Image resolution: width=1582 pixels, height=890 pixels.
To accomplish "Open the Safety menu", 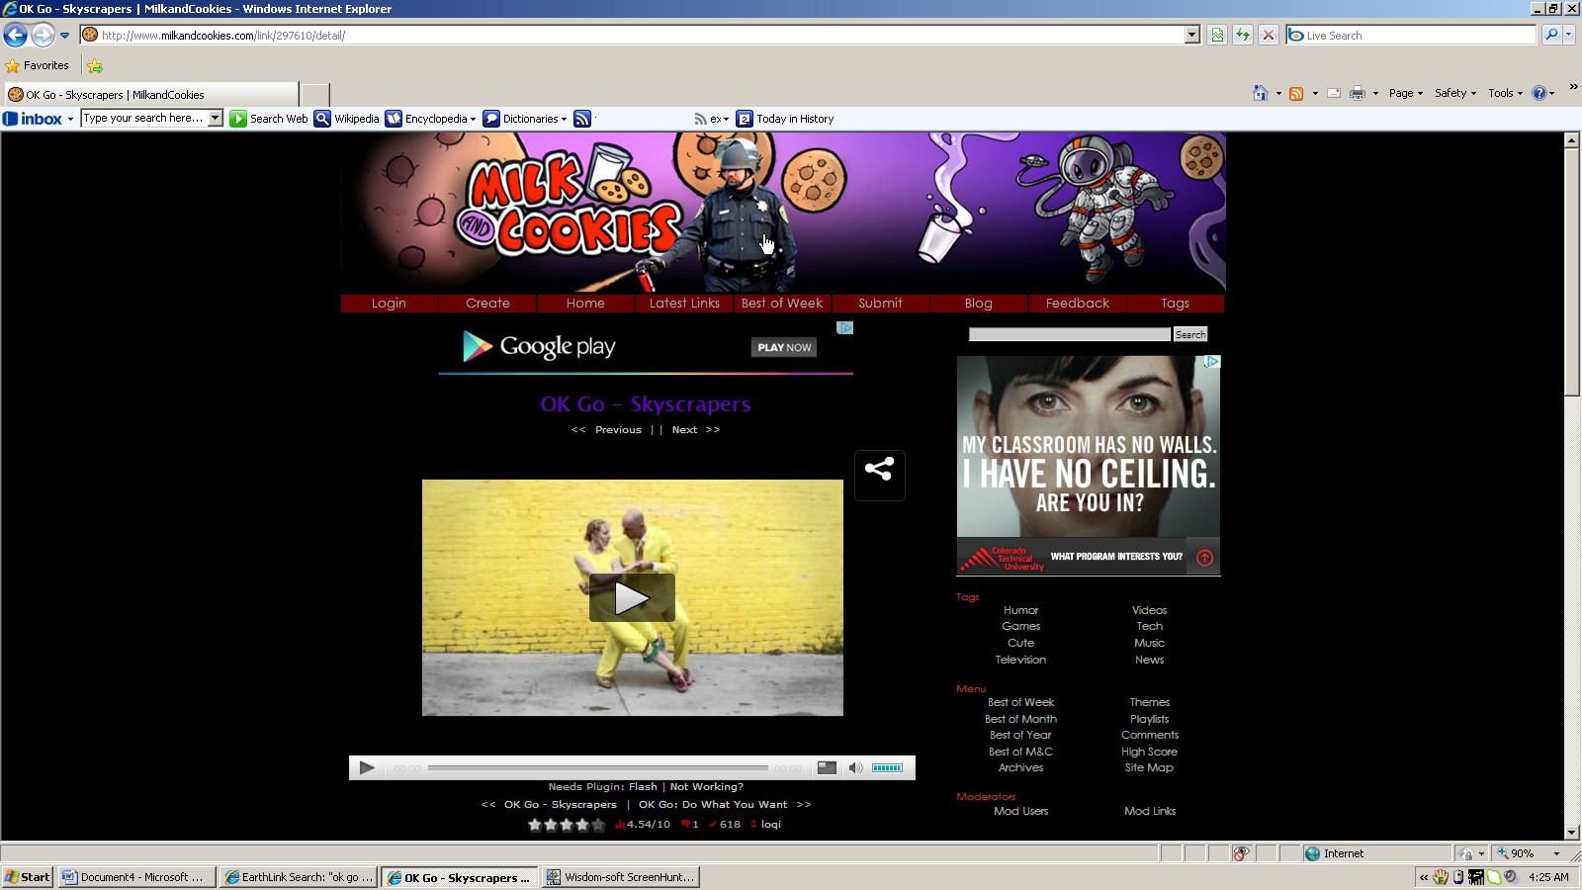I will click(1455, 93).
